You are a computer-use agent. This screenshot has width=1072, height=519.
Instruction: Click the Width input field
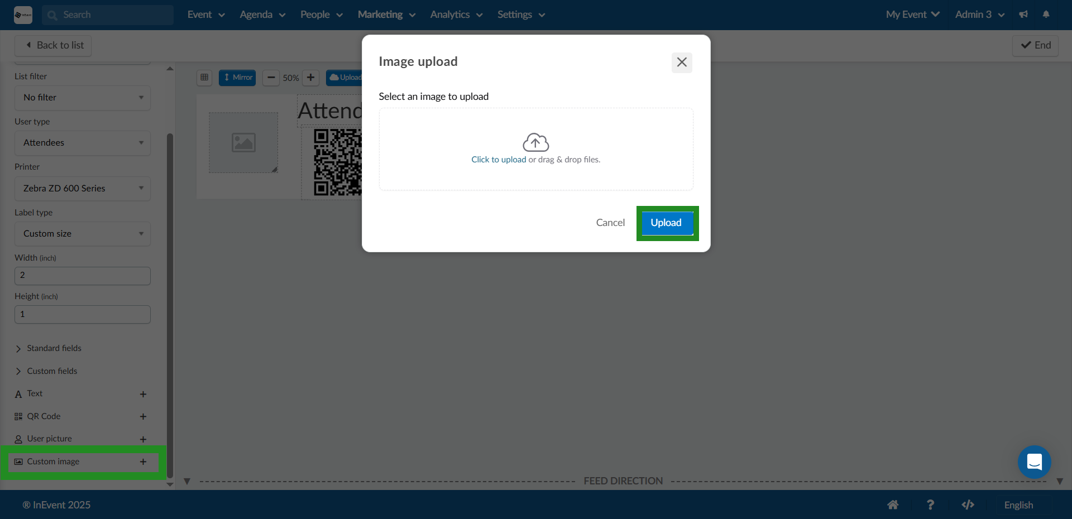(x=82, y=275)
